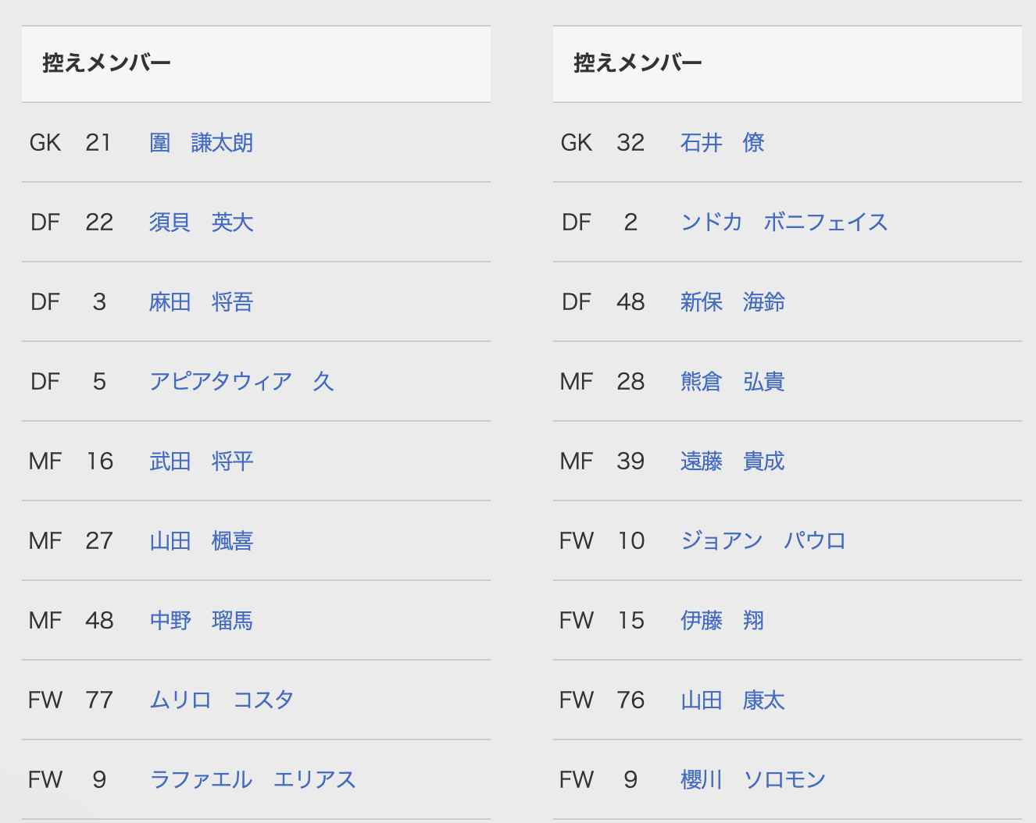
Task: Select ムリロ コスタ player link
Action: pyautogui.click(x=222, y=700)
